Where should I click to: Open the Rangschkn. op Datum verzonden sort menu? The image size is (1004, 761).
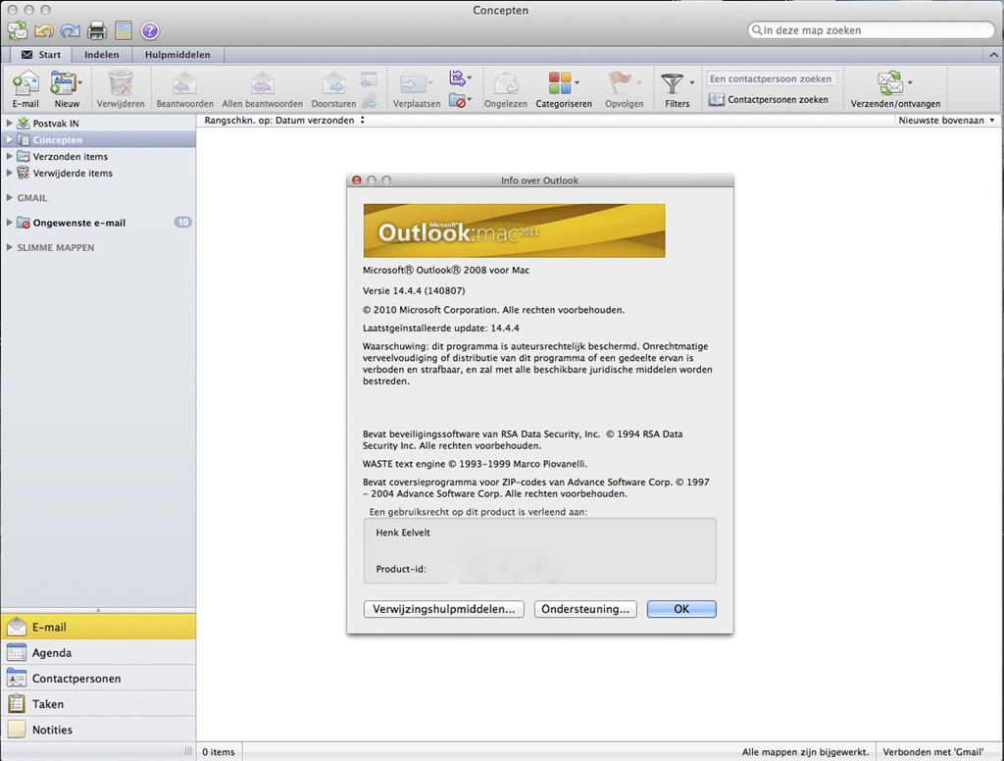coord(284,120)
